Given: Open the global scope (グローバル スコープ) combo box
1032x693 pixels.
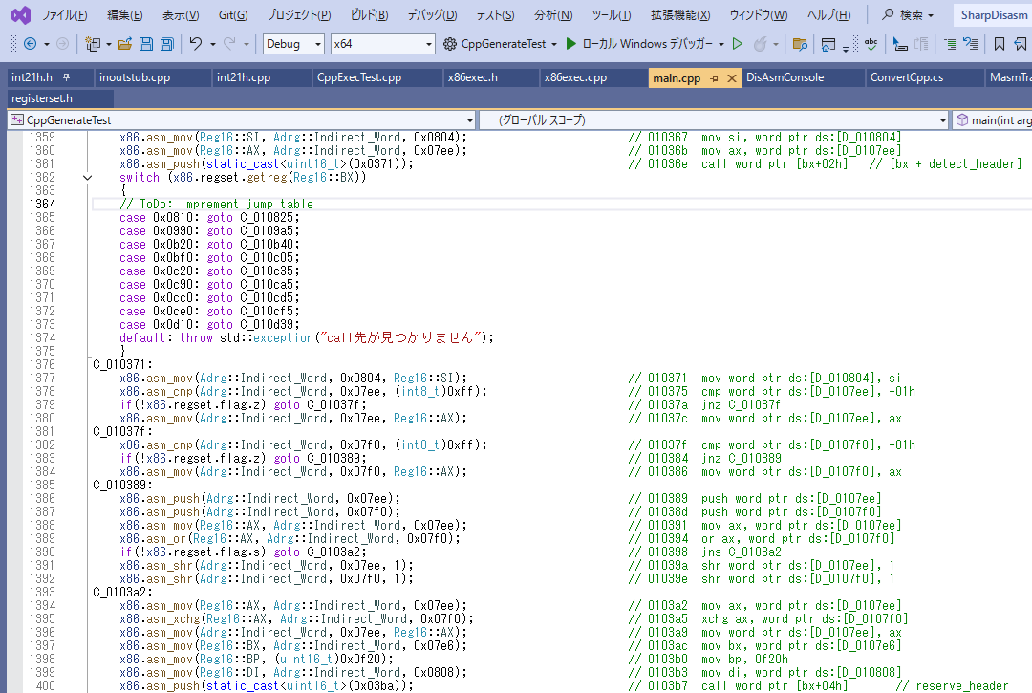Looking at the screenshot, I should click(714, 120).
